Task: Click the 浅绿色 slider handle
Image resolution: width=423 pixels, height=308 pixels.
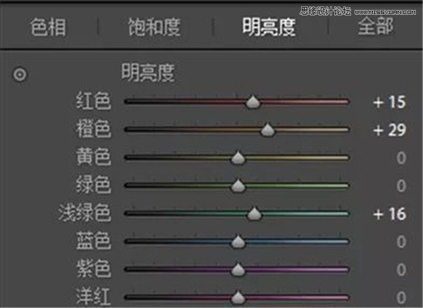Action: point(255,214)
